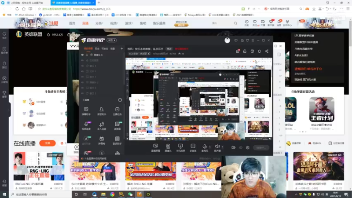Expand the toolbox more button
This screenshot has height=198, width=352.
coord(120,100)
